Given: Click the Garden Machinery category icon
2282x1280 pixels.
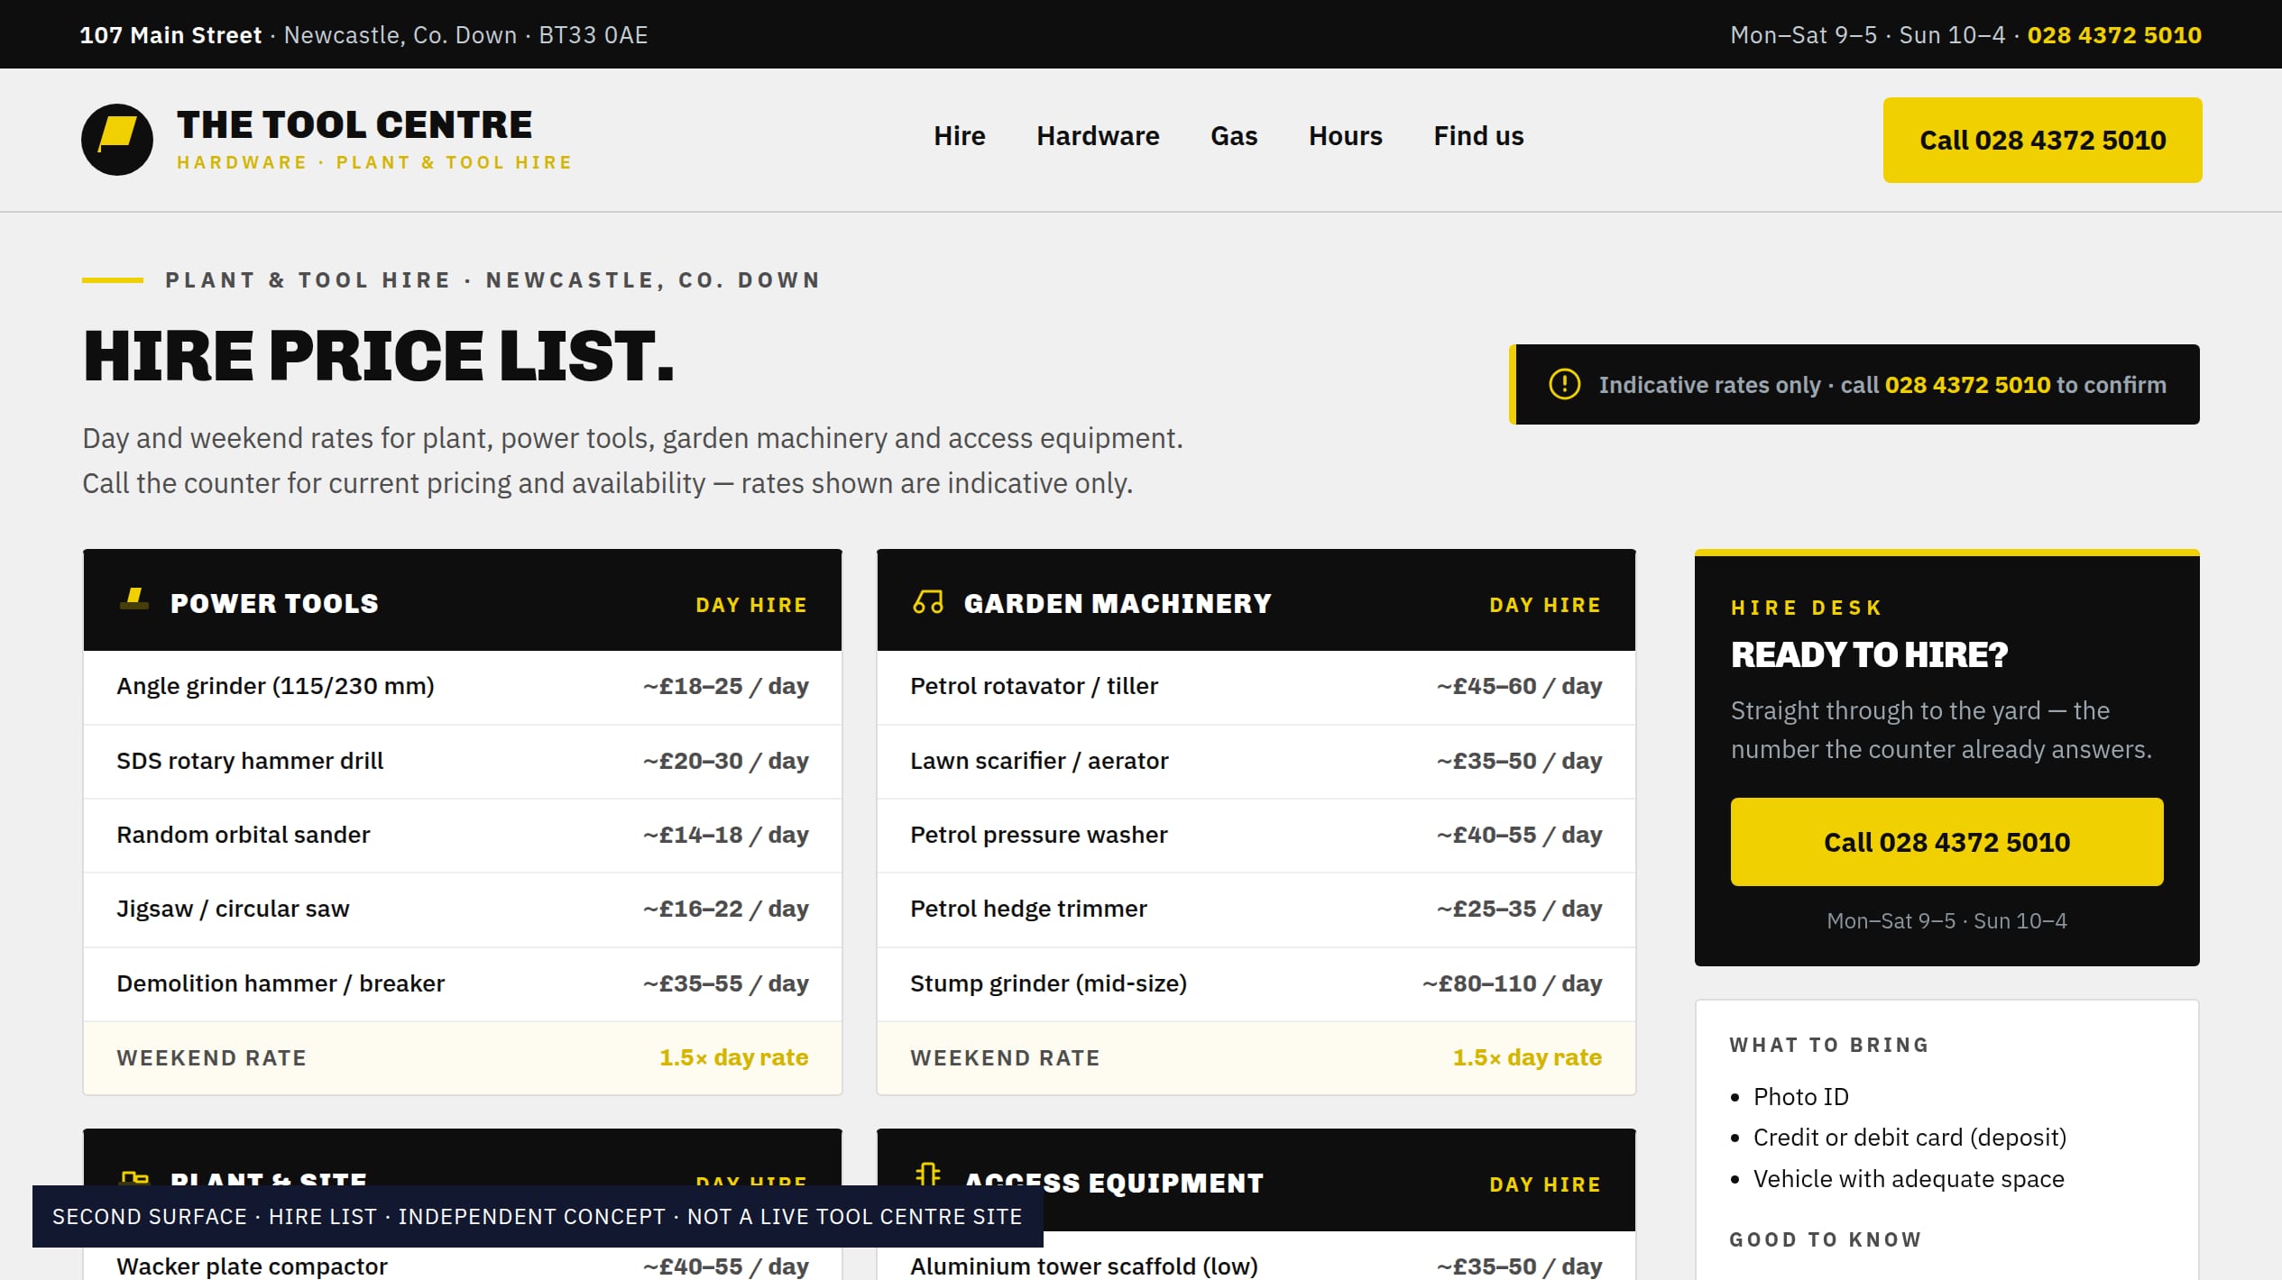Looking at the screenshot, I should click(928, 602).
